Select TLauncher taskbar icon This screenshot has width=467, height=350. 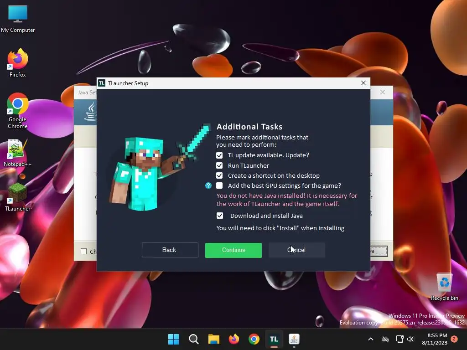(x=274, y=339)
